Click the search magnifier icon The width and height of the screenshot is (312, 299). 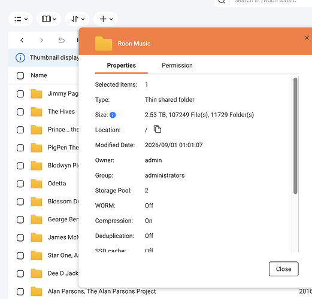tap(222, 1)
